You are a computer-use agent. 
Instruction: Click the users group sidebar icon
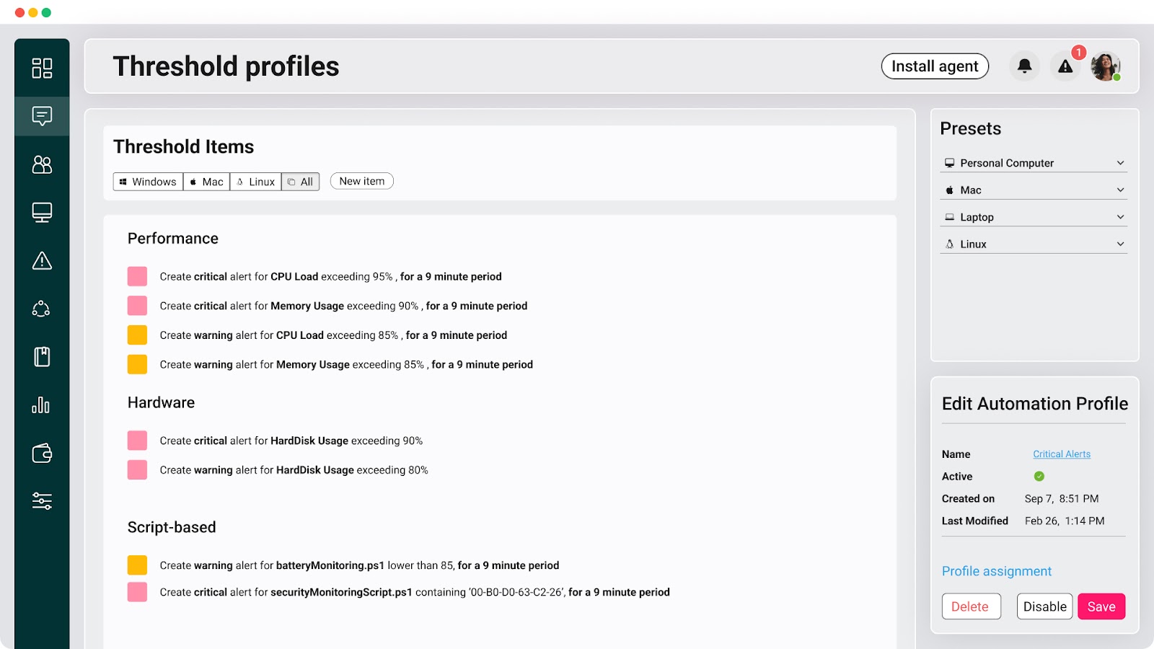click(42, 165)
